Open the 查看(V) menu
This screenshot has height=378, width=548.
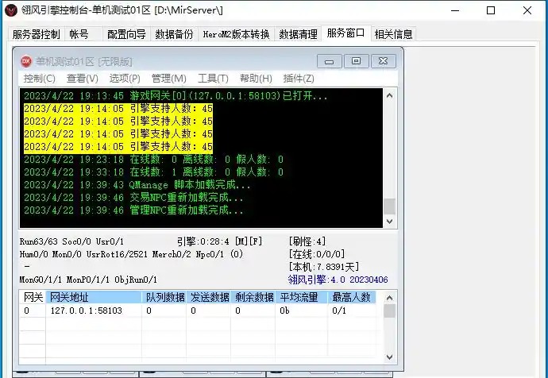pos(82,79)
